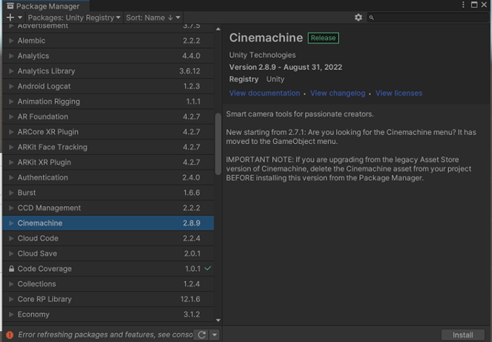This screenshot has height=342, width=492.
Task: Click the refresh packages button
Action: [202, 335]
